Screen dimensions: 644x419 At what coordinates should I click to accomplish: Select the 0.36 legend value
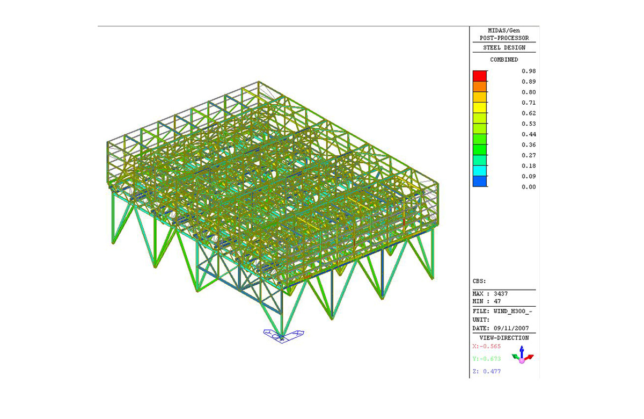528,145
